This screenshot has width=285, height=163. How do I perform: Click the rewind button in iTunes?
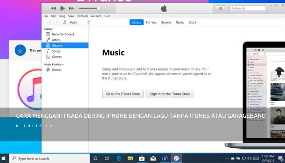click(x=53, y=9)
